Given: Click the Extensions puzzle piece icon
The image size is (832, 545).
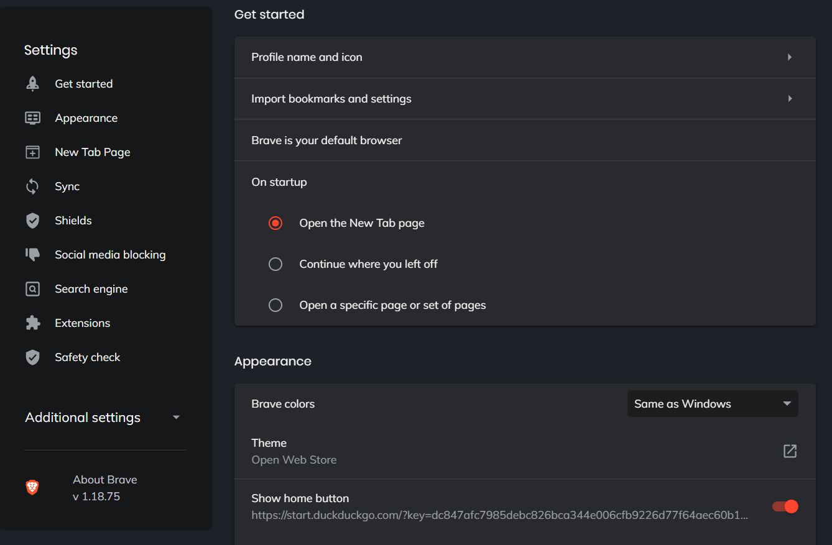Looking at the screenshot, I should click(32, 323).
